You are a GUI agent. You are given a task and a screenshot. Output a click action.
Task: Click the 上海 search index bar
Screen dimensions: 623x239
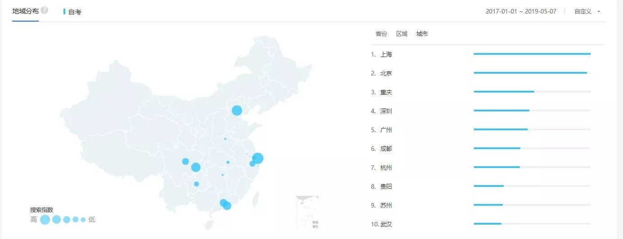tap(532, 54)
